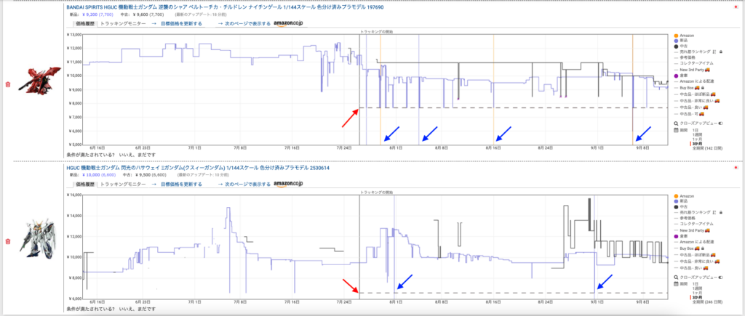This screenshot has height=316, width=745.
Task: Toggle コレクターアイテム in Nightingale legend
Action: (x=693, y=63)
